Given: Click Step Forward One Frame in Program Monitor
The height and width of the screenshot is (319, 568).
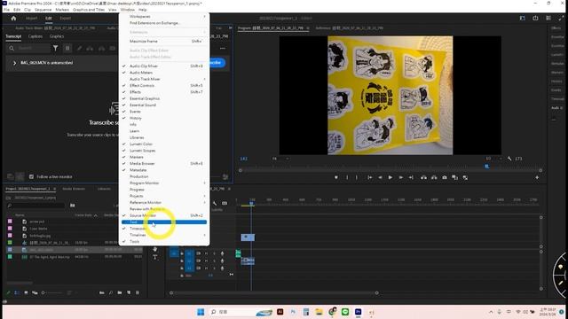Looking at the screenshot, I should tap(400, 177).
